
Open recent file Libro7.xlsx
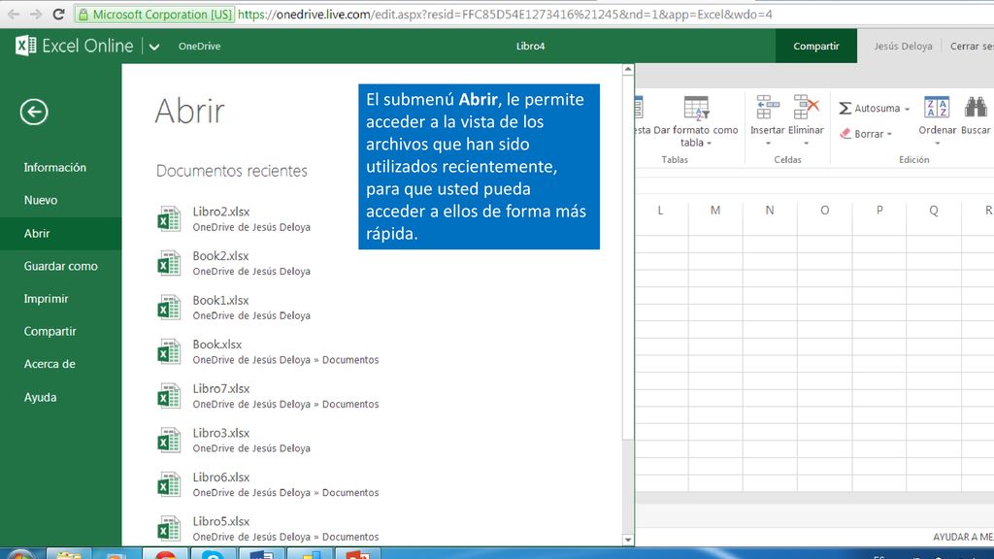point(221,388)
